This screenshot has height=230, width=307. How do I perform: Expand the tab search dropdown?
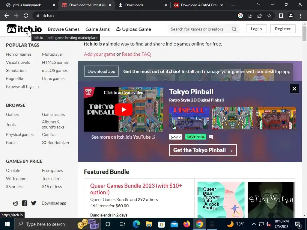point(258,4)
